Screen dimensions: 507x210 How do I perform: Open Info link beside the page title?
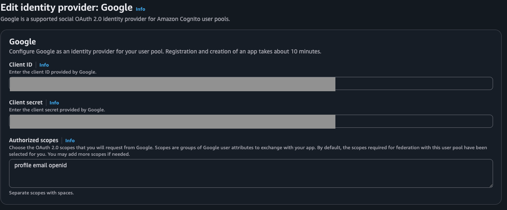click(x=140, y=9)
